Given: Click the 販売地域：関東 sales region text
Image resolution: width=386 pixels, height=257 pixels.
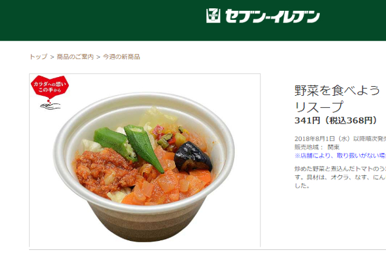Looking at the screenshot, I should coord(317,147).
